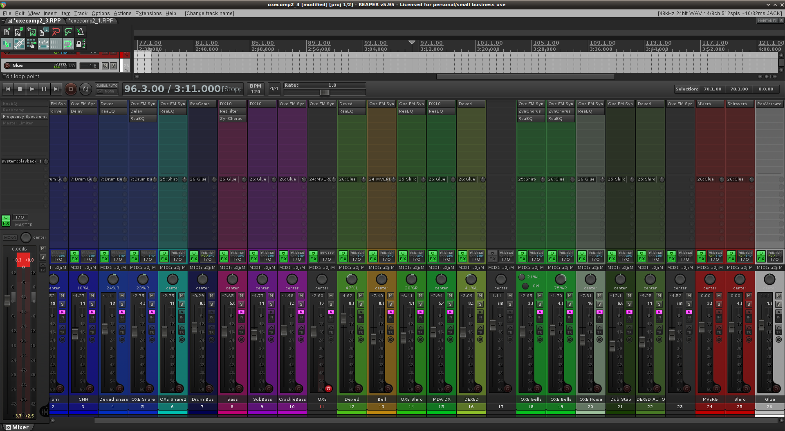Open MIDI input selector on Shiro strip

(x=740, y=268)
